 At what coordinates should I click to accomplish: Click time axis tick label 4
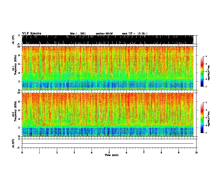pyautogui.click(x=92, y=153)
